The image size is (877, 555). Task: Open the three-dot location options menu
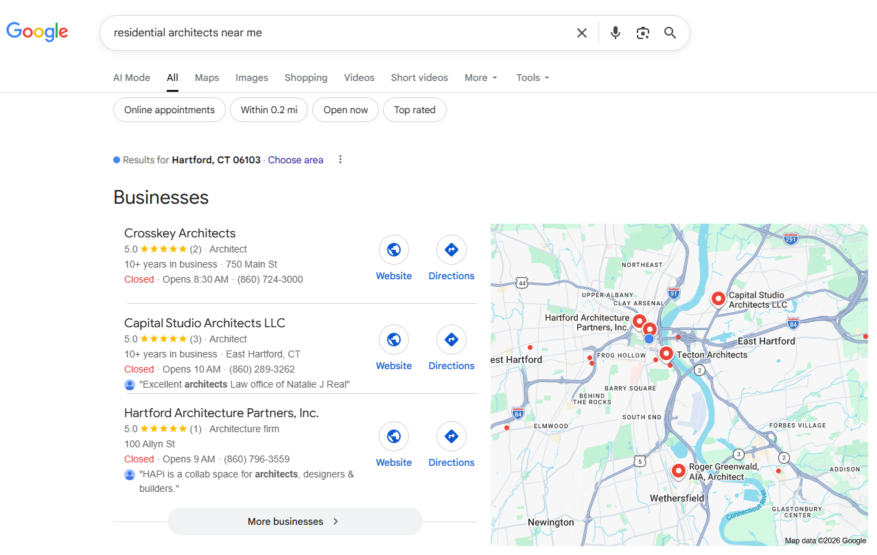point(340,160)
